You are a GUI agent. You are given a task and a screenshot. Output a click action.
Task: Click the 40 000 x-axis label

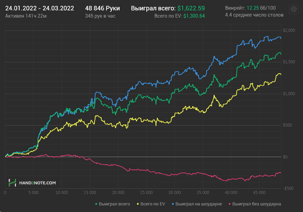tap(231, 193)
